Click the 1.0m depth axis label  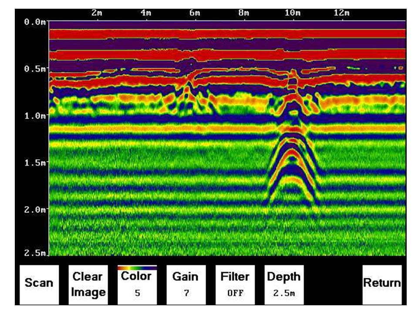coord(35,116)
